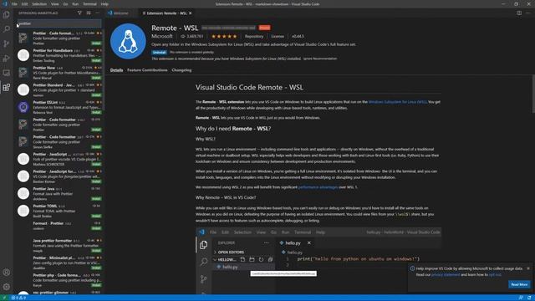Switch to the Changelog tab
The image size is (535, 301).
pos(181,70)
